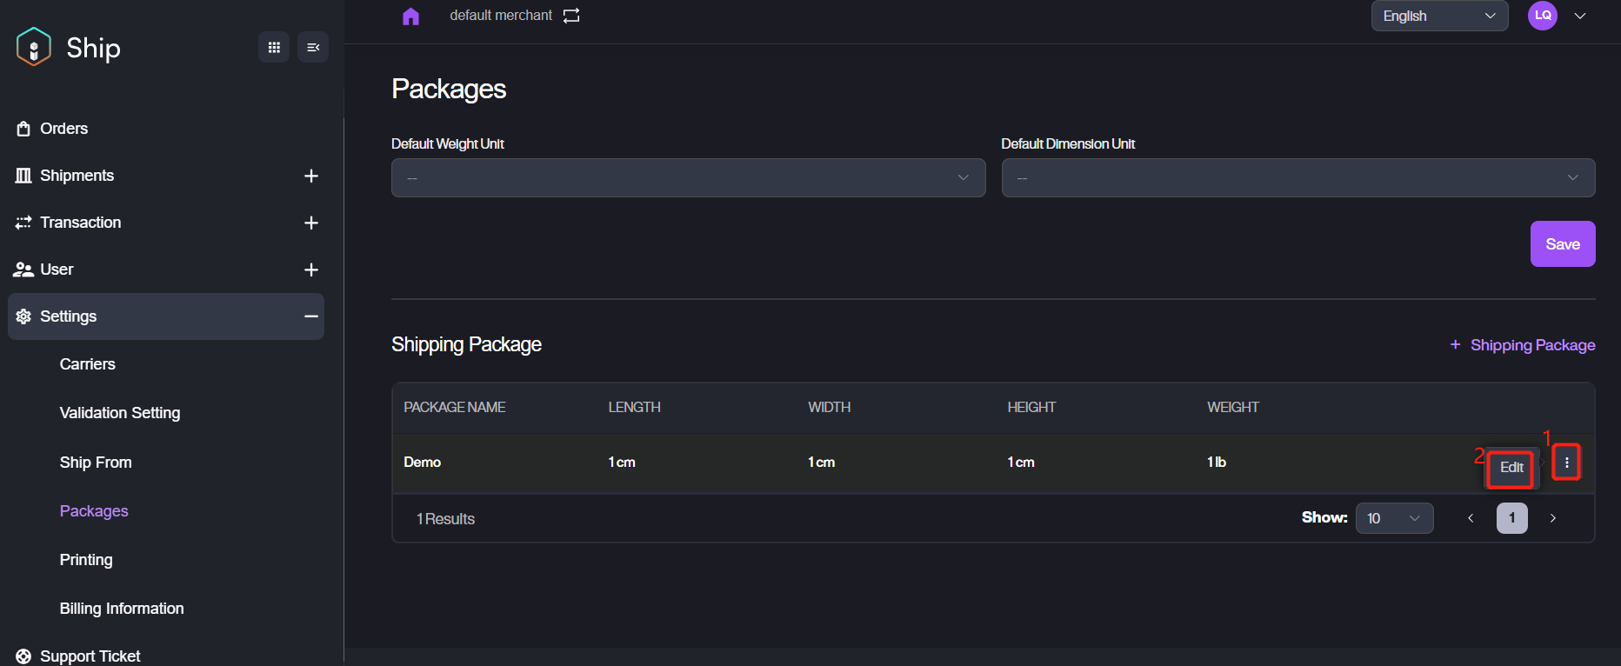Screen dimensions: 1621x666
Task: Click the Save button
Action: [1562, 244]
